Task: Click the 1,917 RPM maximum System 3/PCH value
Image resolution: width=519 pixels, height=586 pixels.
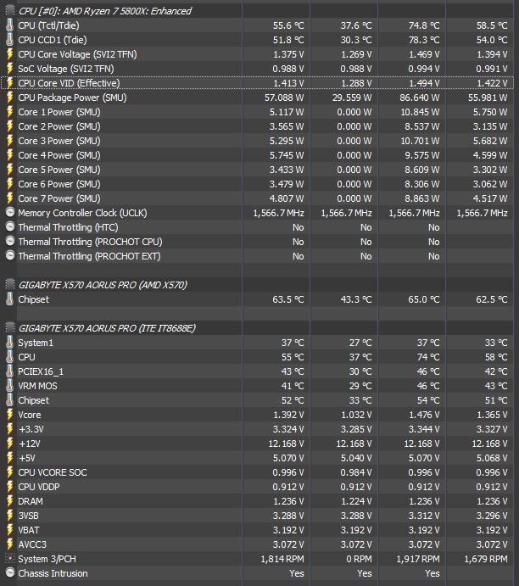Action: pyautogui.click(x=418, y=559)
